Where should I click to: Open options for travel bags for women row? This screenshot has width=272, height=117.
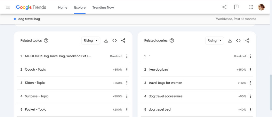pyautogui.click(x=251, y=83)
